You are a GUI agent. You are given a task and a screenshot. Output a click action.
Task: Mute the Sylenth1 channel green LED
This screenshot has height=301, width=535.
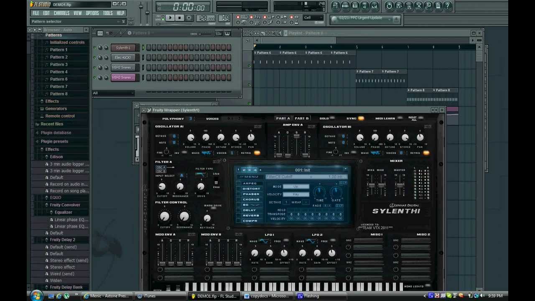pos(94,48)
